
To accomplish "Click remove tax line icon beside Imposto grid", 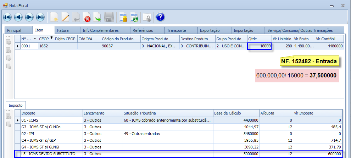I will click(9, 124).
